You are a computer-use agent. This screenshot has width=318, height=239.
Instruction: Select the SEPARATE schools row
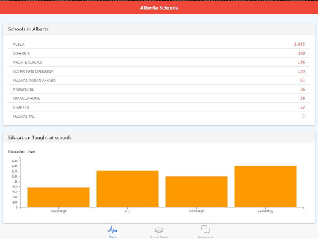pos(159,53)
